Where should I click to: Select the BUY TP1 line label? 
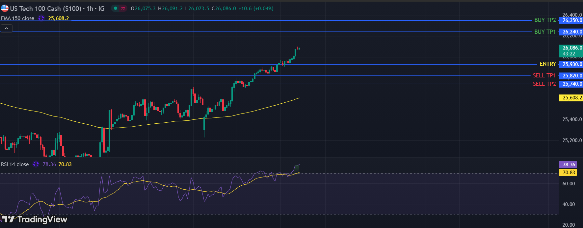pyautogui.click(x=545, y=32)
